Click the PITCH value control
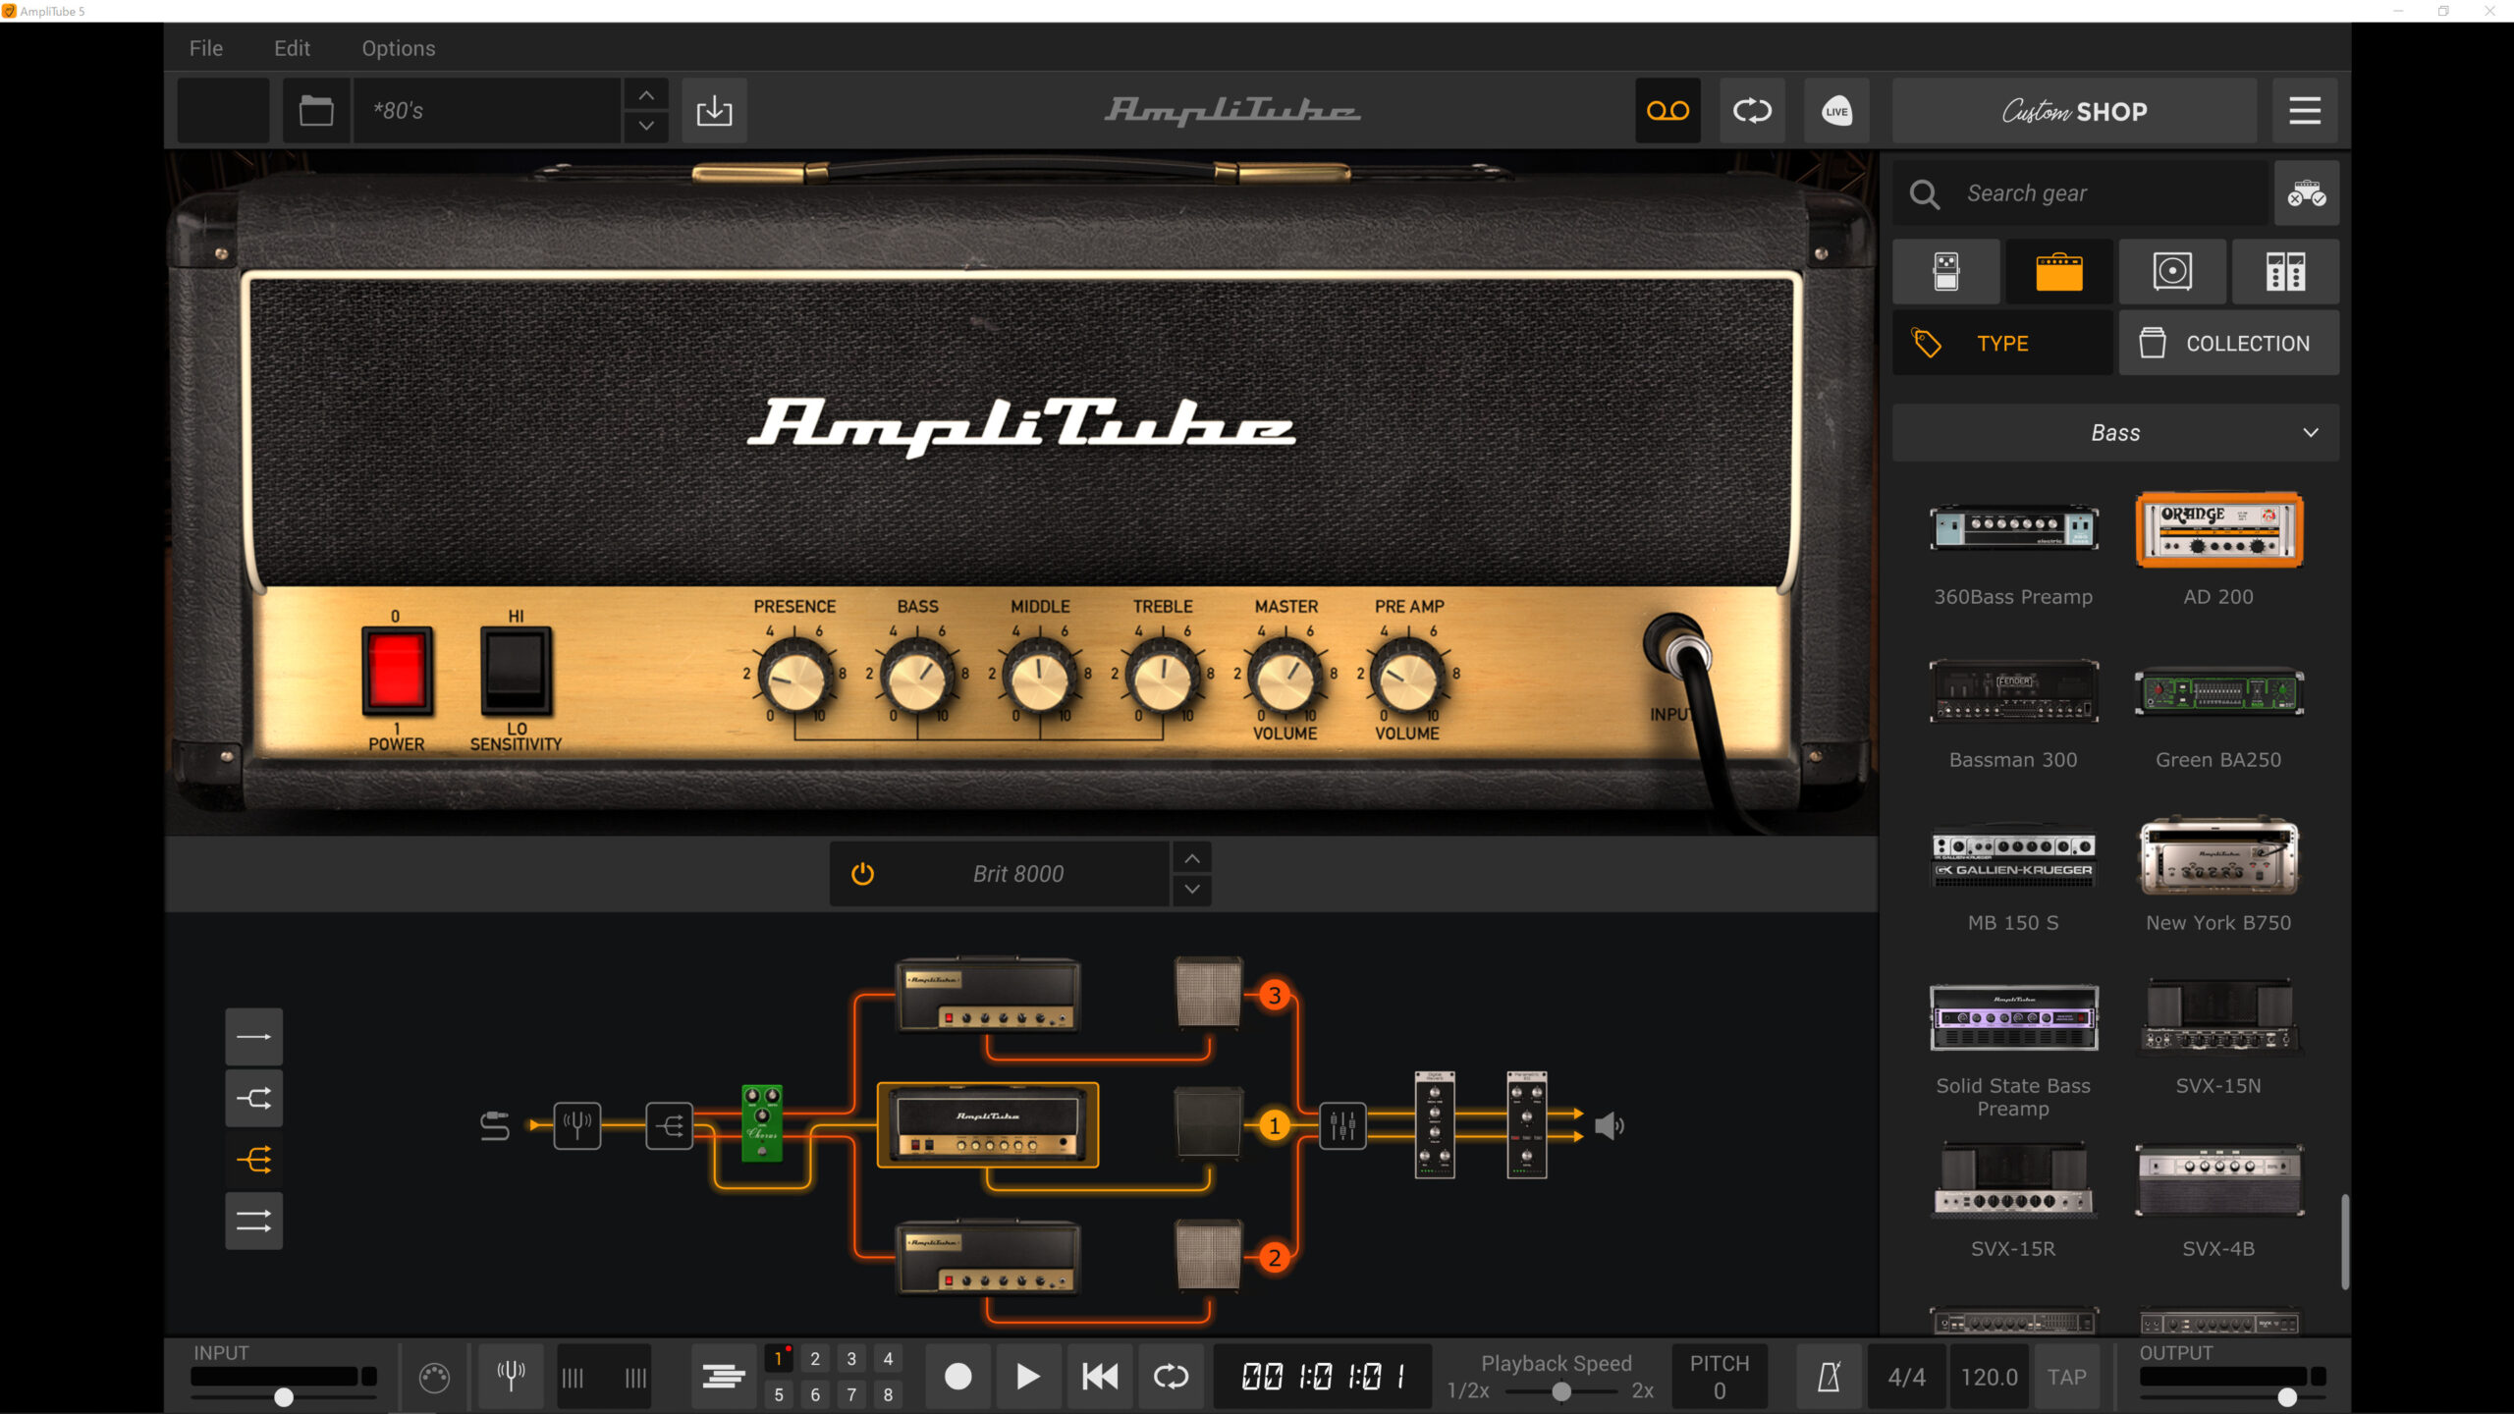 coord(1719,1377)
